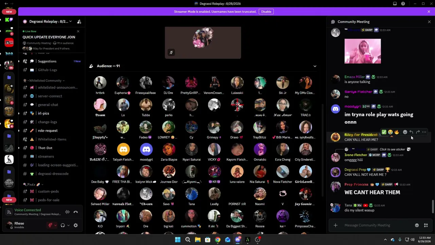Reply to Riley for President's message

[411, 132]
